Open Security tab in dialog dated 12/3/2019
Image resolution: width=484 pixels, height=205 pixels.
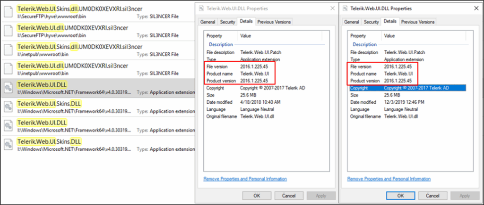[x=372, y=22]
